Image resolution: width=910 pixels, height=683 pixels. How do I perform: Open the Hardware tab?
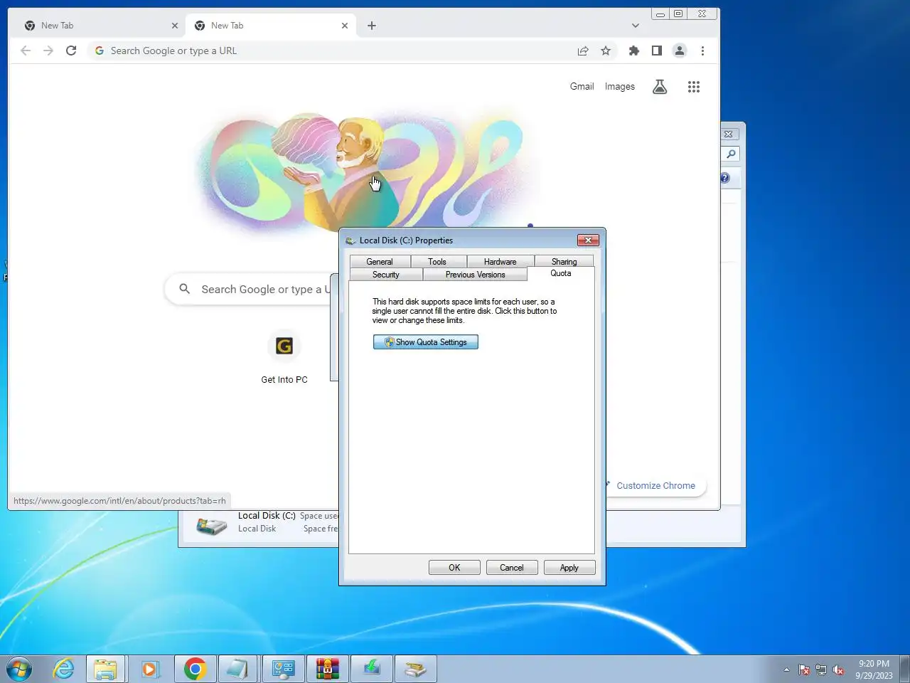[500, 262]
